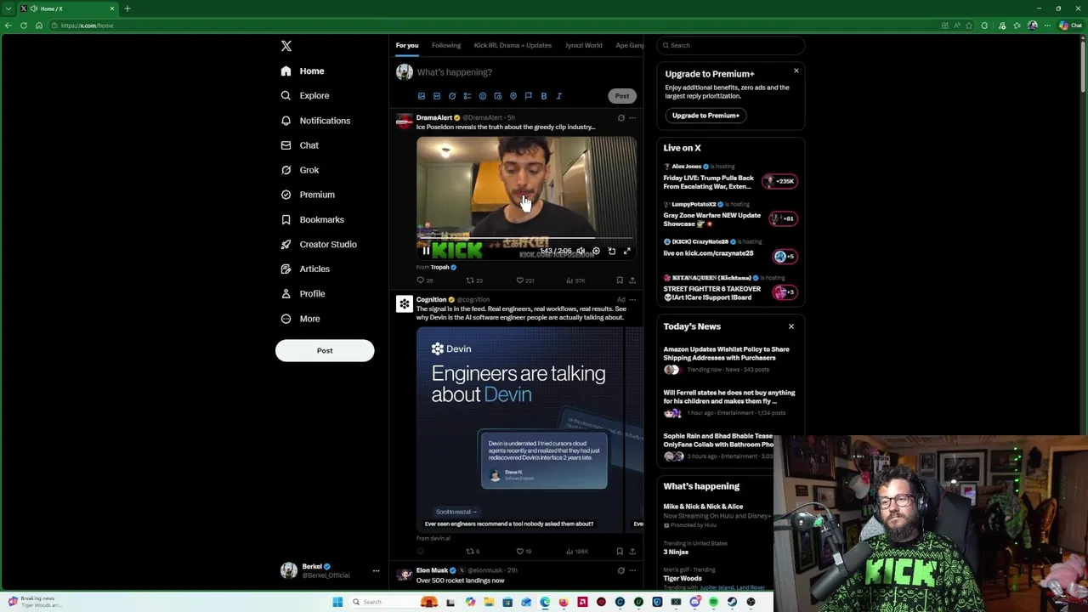Bookmark the Cognition Devin post
The height and width of the screenshot is (612, 1088).
pos(620,552)
